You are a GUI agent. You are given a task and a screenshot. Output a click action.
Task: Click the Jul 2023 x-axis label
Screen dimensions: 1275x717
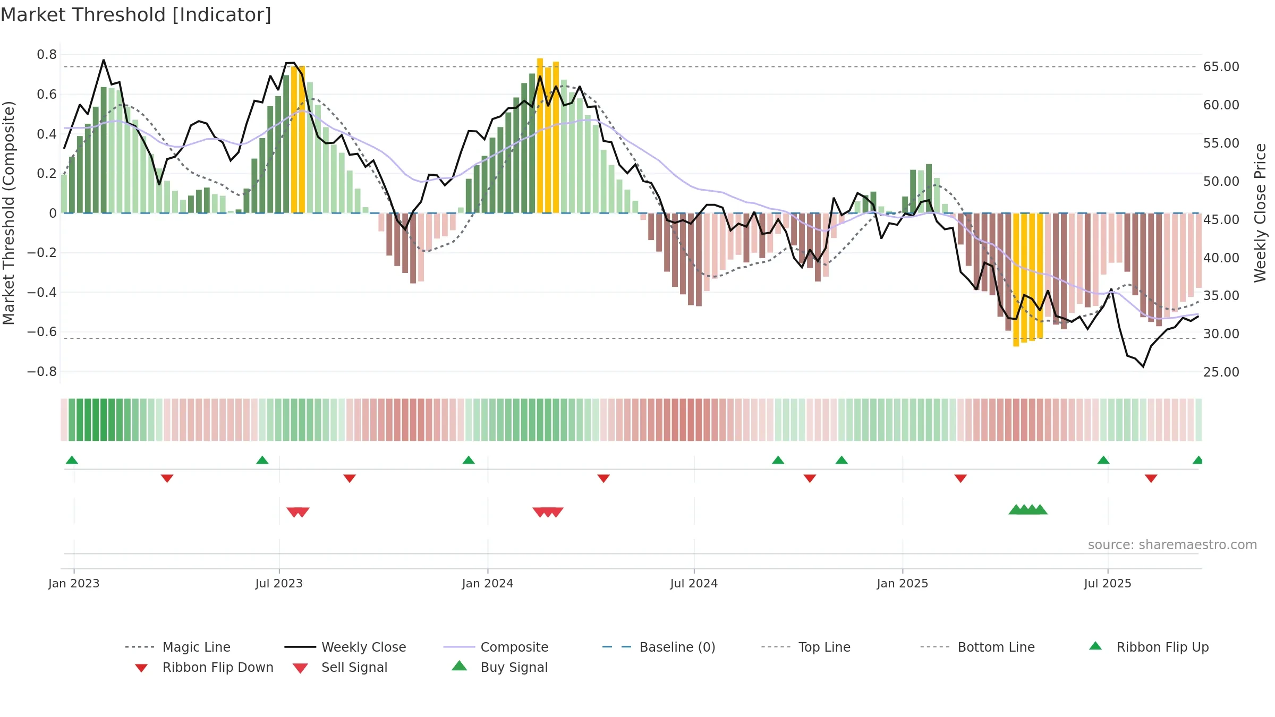click(x=279, y=583)
